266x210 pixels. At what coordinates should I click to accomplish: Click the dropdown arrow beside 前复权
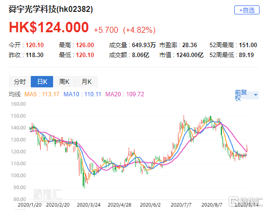click(x=256, y=95)
